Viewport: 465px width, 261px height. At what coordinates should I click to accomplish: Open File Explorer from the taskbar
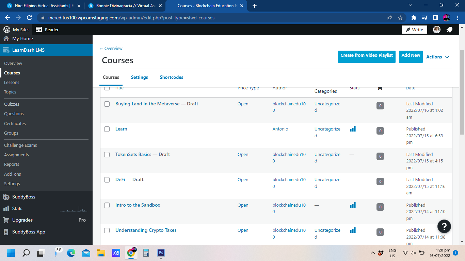101,253
